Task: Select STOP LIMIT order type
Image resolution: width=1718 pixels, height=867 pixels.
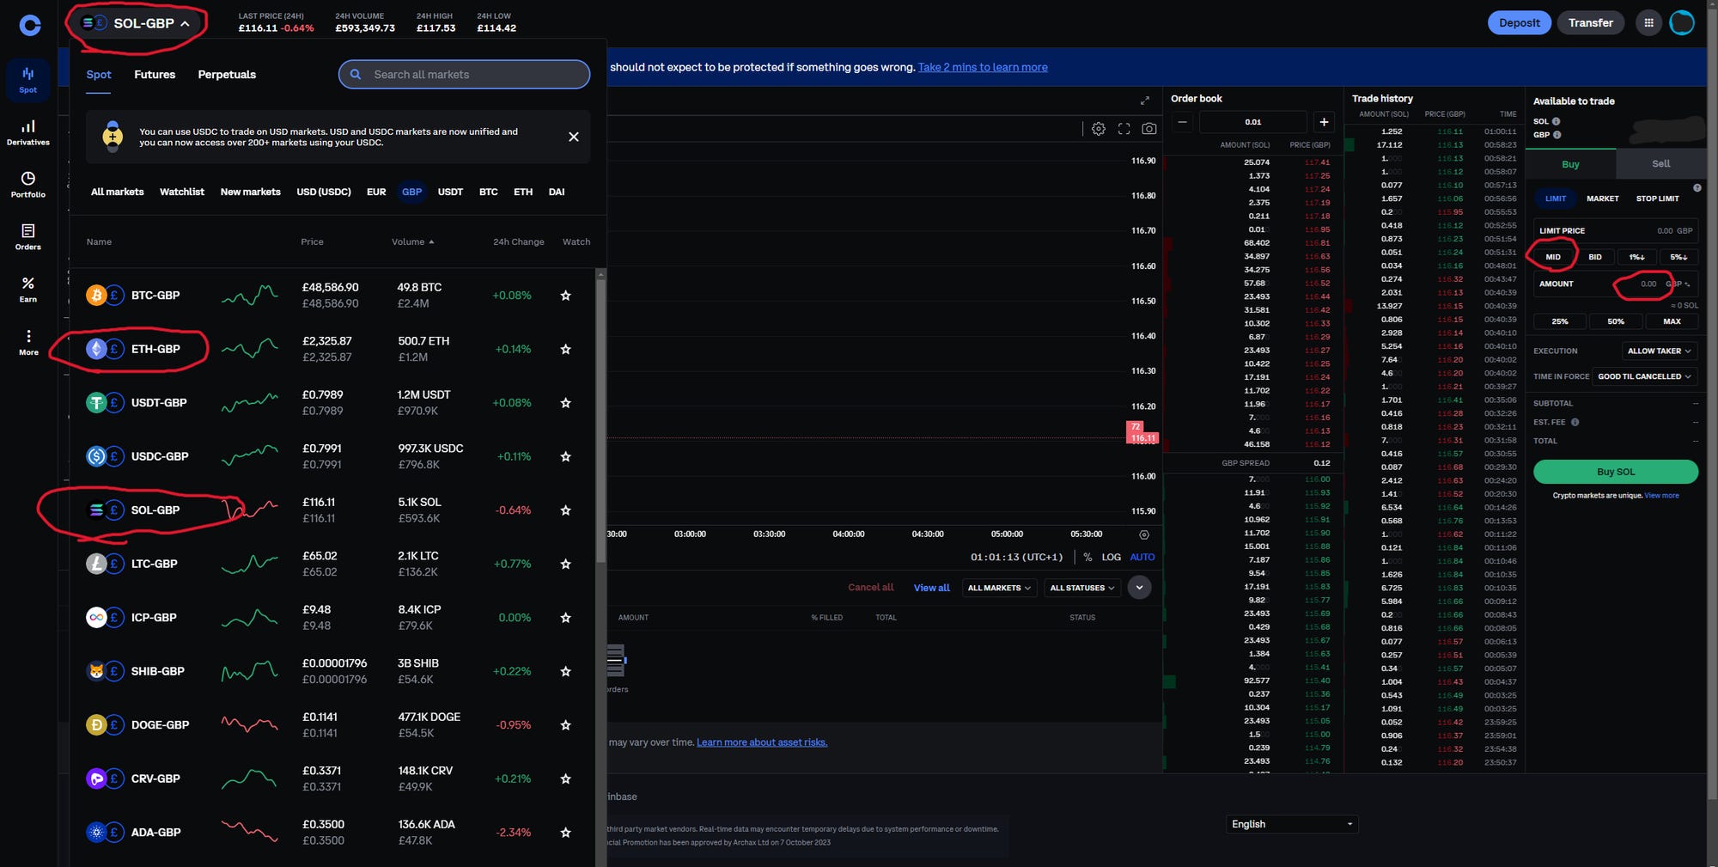Action: (1658, 198)
